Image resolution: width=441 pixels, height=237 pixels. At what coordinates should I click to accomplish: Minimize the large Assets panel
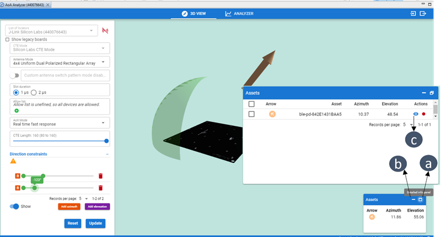(424, 93)
